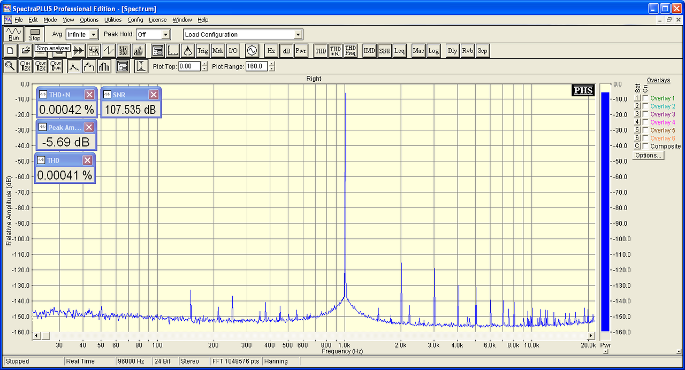
Task: Open the License menu
Action: coord(158,20)
